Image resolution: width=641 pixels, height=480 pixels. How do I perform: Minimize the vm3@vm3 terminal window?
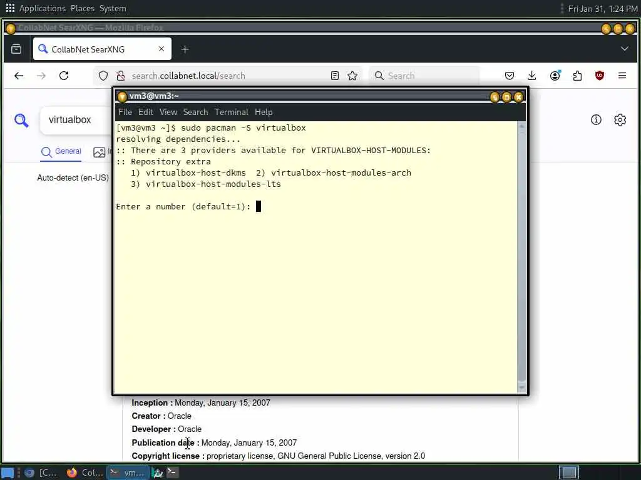(x=495, y=97)
